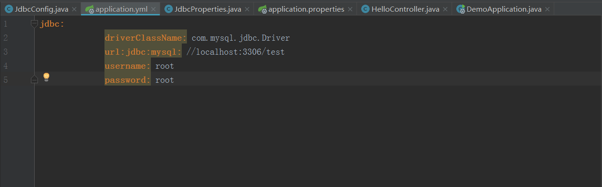Click the JdbcProperties.java class icon
The image size is (602, 187).
coord(169,9)
